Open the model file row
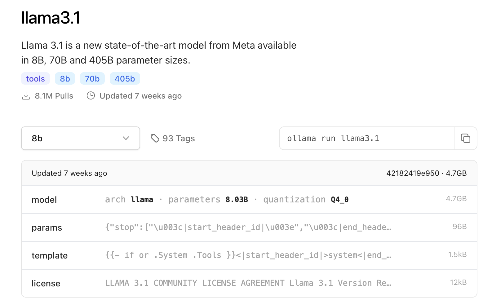 pyautogui.click(x=44, y=200)
